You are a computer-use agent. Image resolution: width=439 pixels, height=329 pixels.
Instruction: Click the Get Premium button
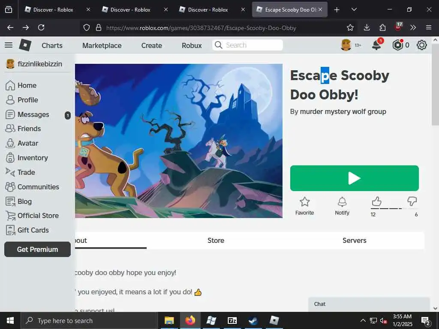38,249
